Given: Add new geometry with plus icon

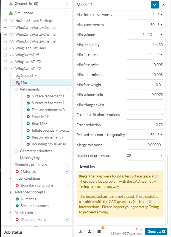Looking at the screenshot, I should click(x=67, y=4).
